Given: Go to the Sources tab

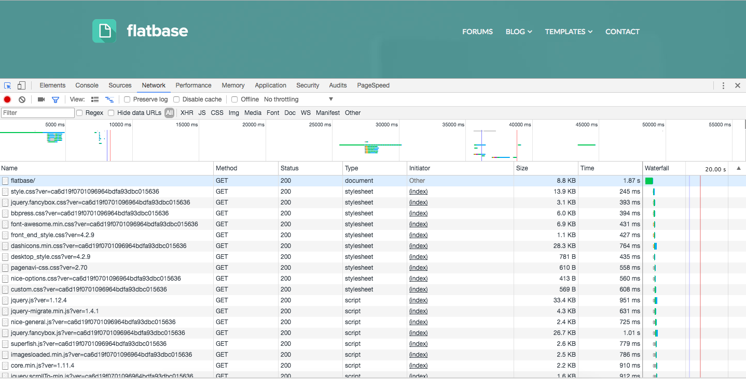Looking at the screenshot, I should coord(120,85).
